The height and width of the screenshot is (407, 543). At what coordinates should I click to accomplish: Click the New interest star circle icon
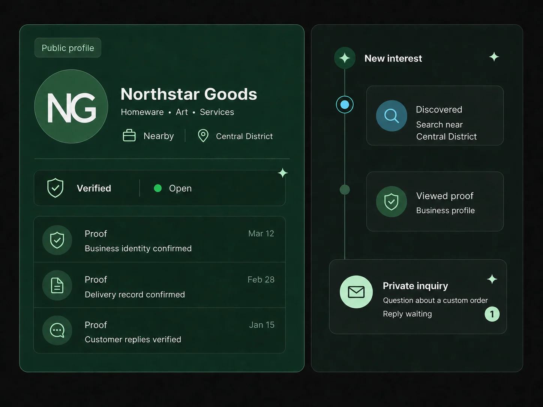(345, 58)
